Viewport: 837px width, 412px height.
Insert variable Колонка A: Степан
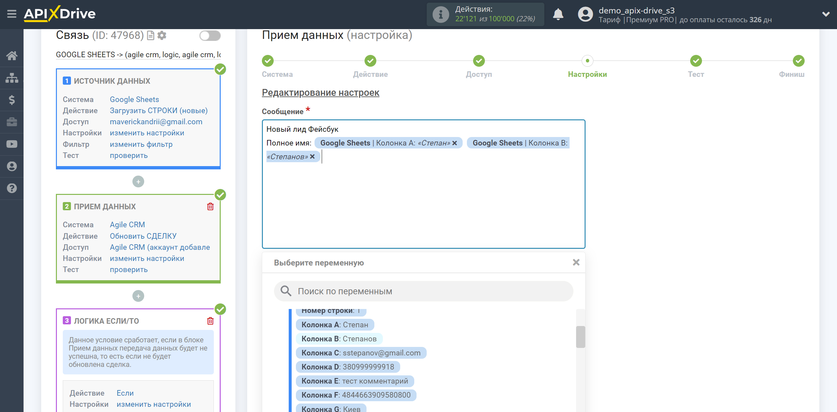pyautogui.click(x=335, y=325)
